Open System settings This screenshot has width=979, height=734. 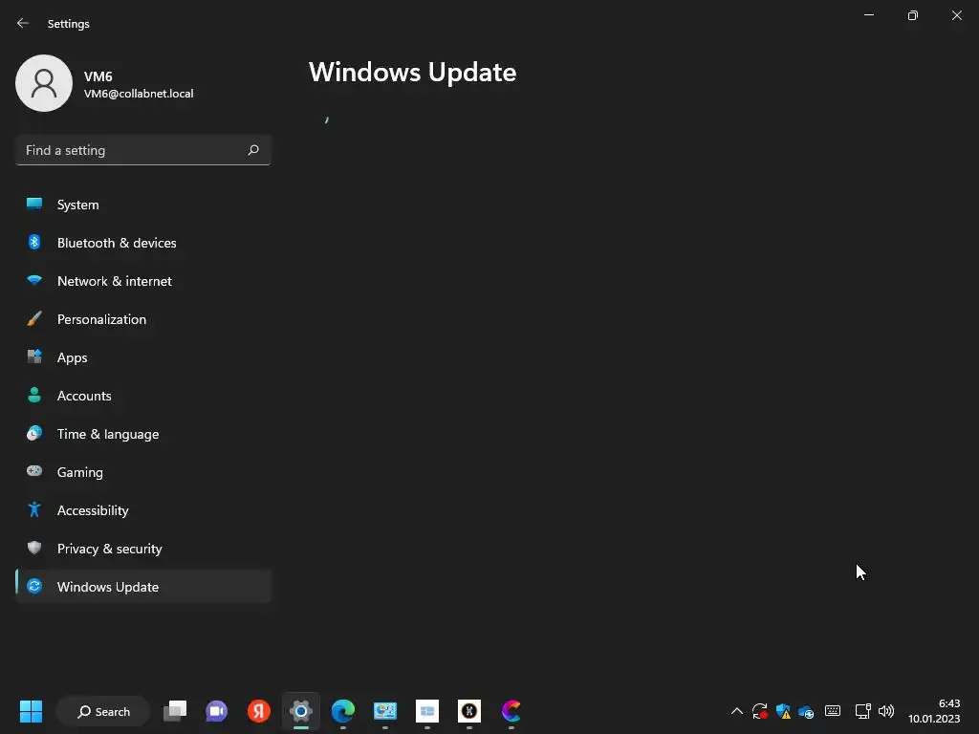pos(143,205)
